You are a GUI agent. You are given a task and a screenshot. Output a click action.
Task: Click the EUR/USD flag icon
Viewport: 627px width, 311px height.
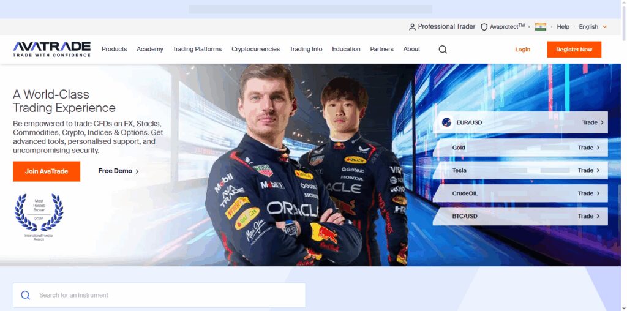coord(446,122)
